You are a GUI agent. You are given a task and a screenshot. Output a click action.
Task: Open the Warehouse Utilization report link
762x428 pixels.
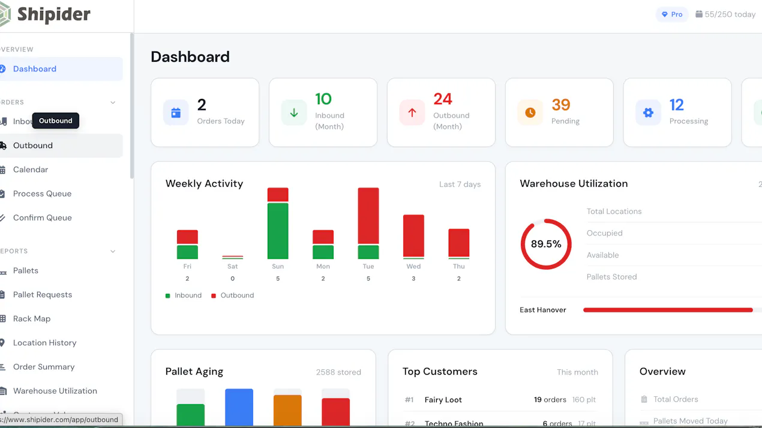click(x=61, y=391)
